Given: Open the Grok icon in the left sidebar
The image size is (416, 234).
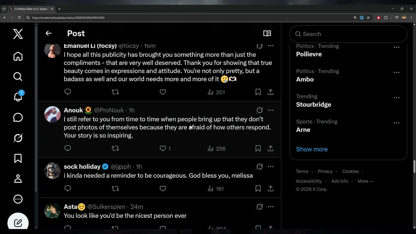Looking at the screenshot, I should [18, 138].
